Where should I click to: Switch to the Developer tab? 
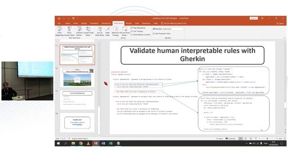coord(146,23)
